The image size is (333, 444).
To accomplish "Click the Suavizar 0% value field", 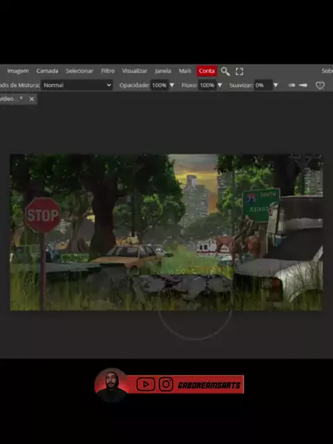I will tap(263, 85).
